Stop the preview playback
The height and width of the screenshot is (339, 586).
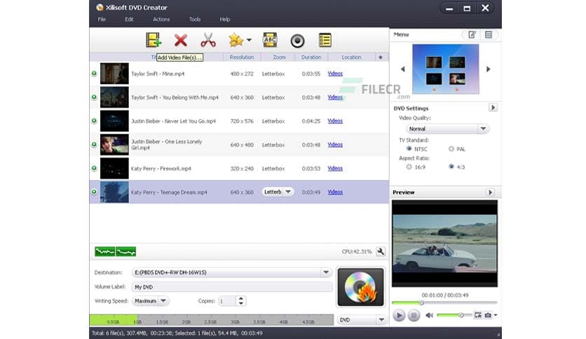click(x=414, y=315)
